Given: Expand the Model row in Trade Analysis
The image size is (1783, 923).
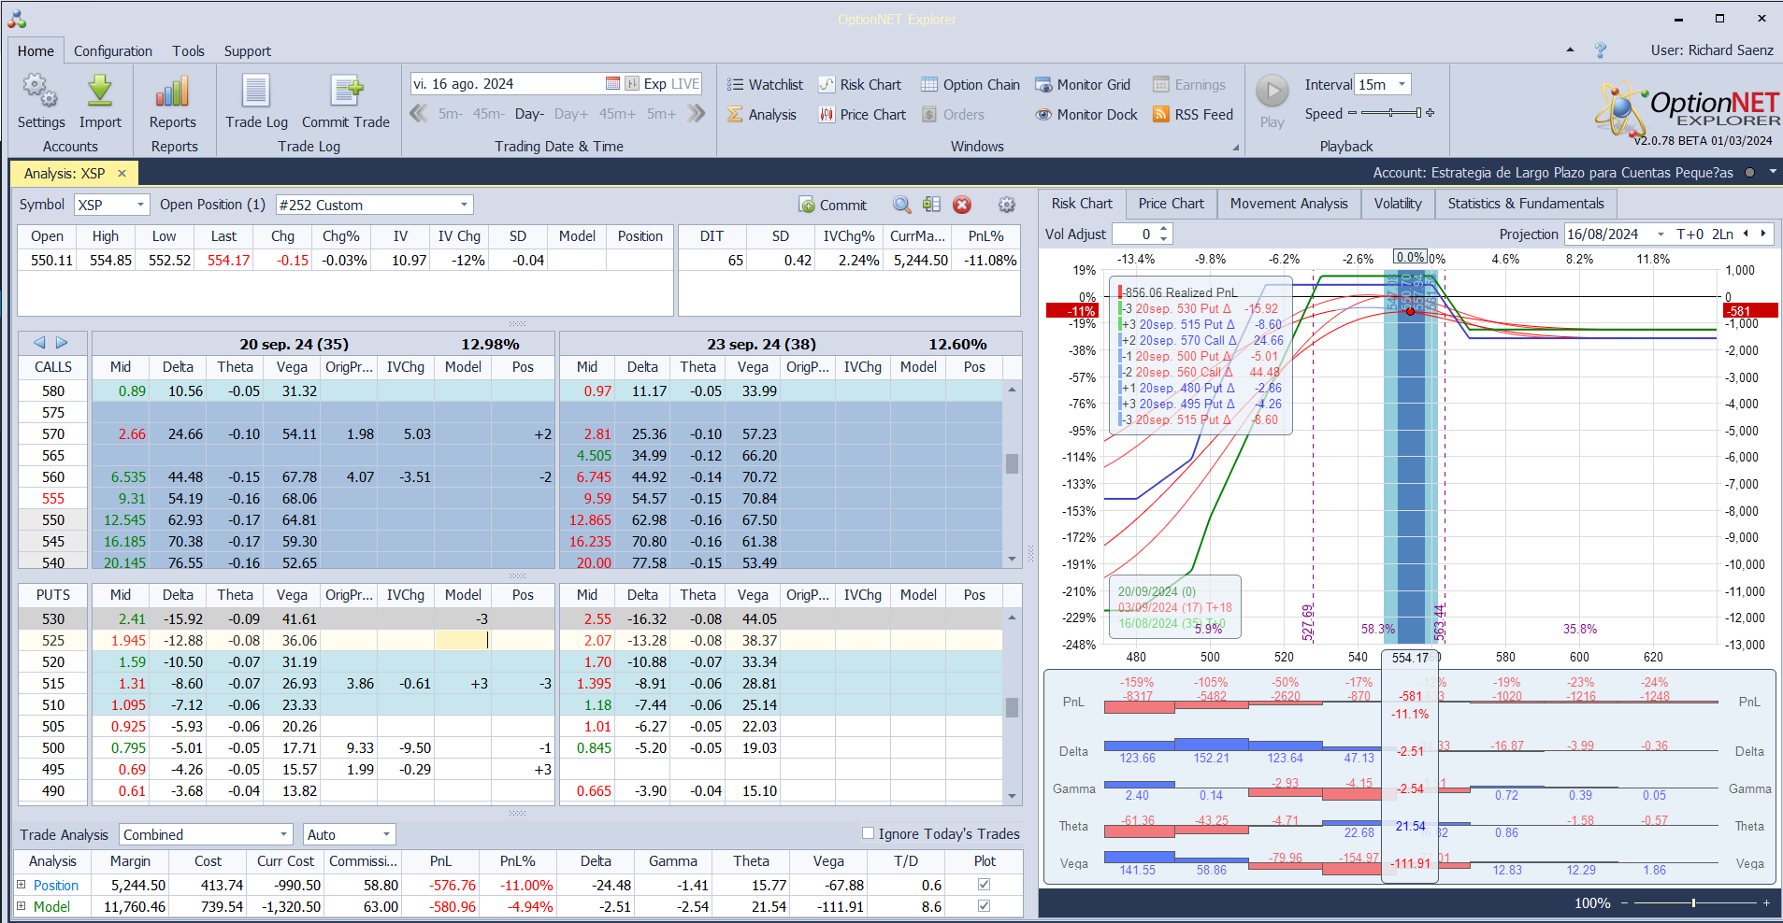Looking at the screenshot, I should point(21,905).
